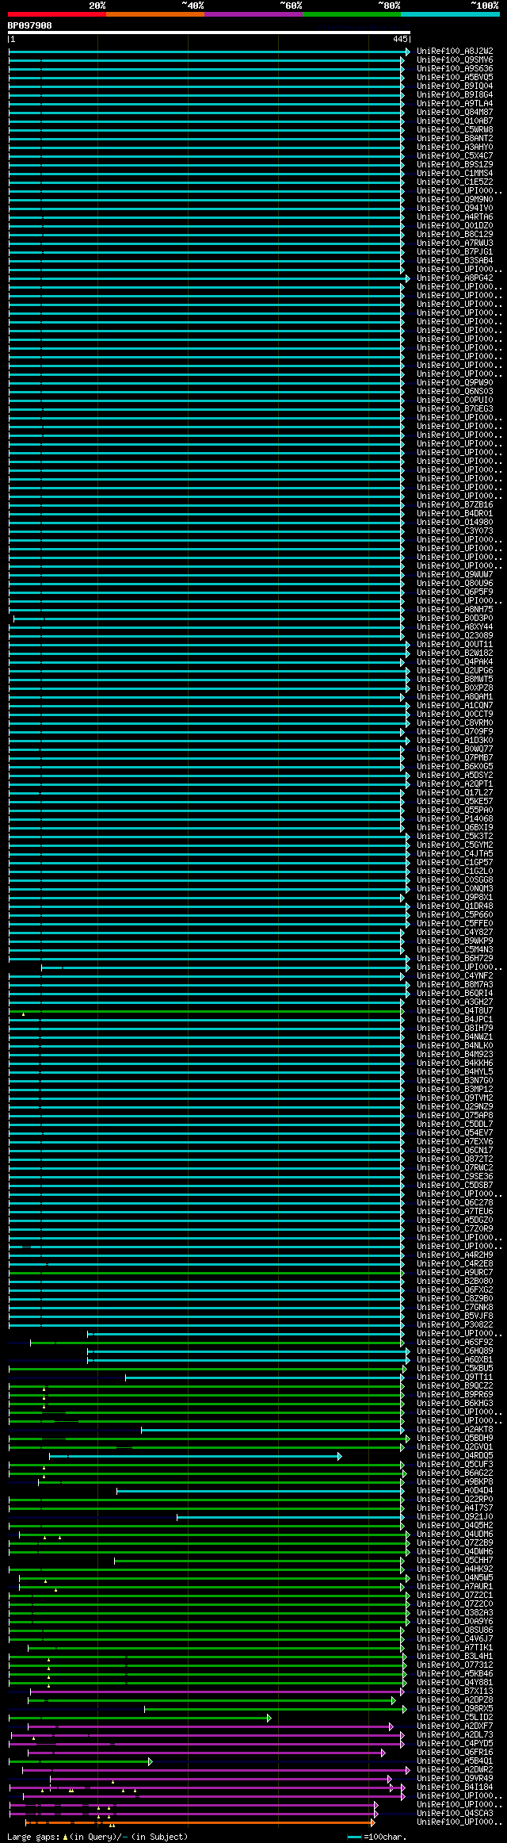Select the UniRef100_B8C129 label
The image size is (507, 1843).
point(455,235)
